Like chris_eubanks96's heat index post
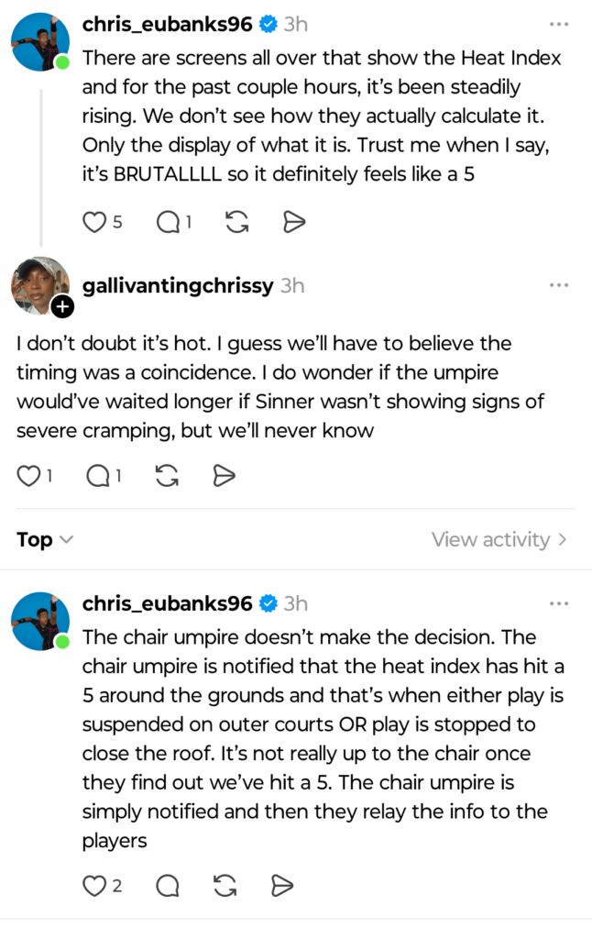 click(94, 221)
